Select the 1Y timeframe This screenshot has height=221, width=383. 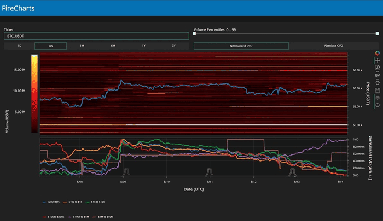(143, 46)
